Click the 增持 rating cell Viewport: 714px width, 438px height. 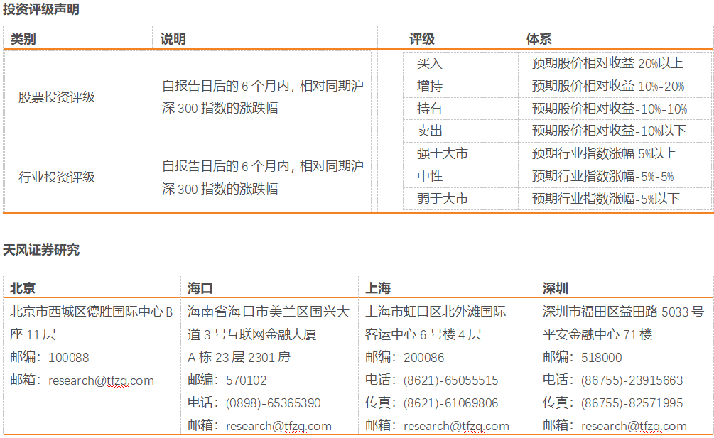[x=429, y=86]
